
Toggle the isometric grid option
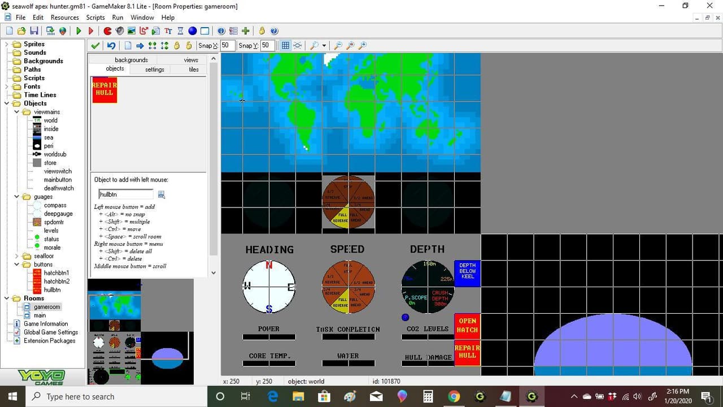[297, 45]
